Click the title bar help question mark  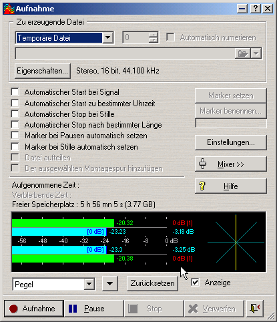255,9
